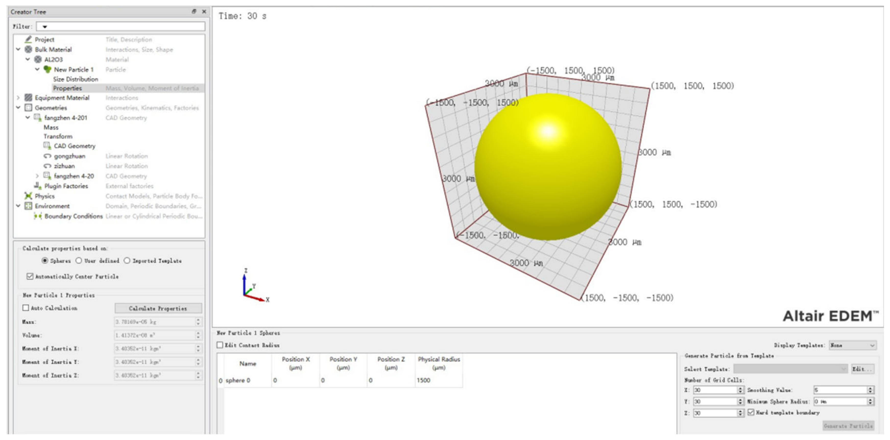
Task: Click the Edit... template button
Action: coord(862,369)
